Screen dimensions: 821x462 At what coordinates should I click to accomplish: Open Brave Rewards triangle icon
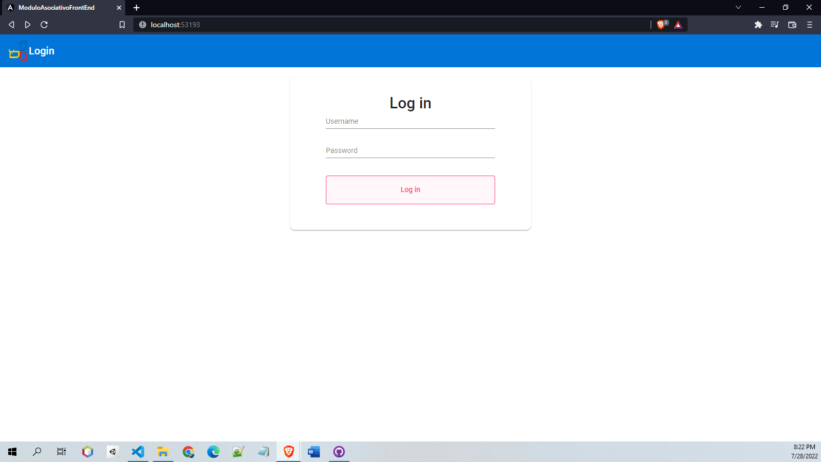click(678, 25)
